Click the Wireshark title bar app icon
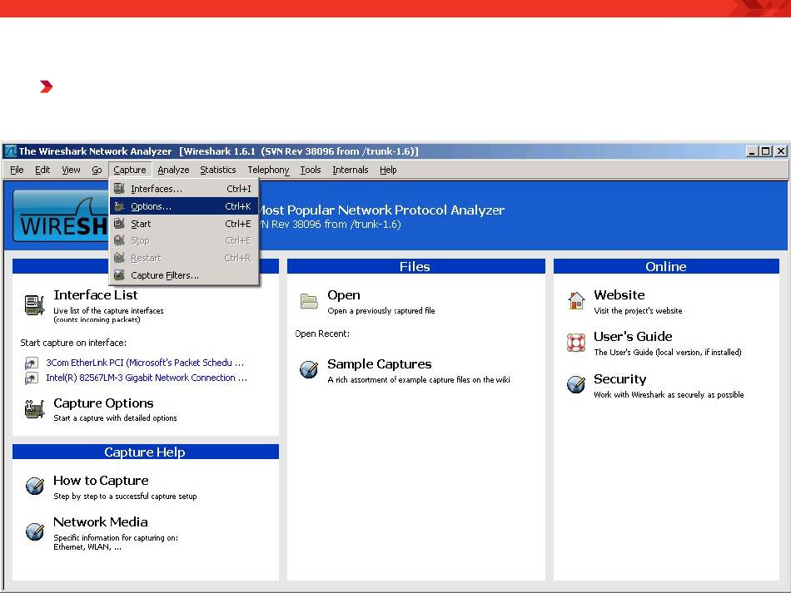 [x=10, y=151]
